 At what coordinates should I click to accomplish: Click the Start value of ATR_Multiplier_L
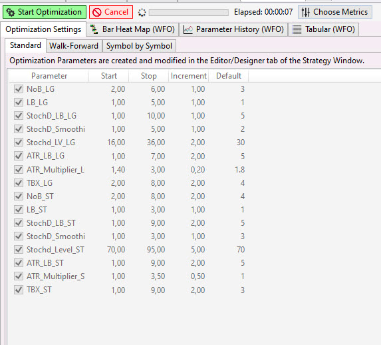pyautogui.click(x=118, y=169)
